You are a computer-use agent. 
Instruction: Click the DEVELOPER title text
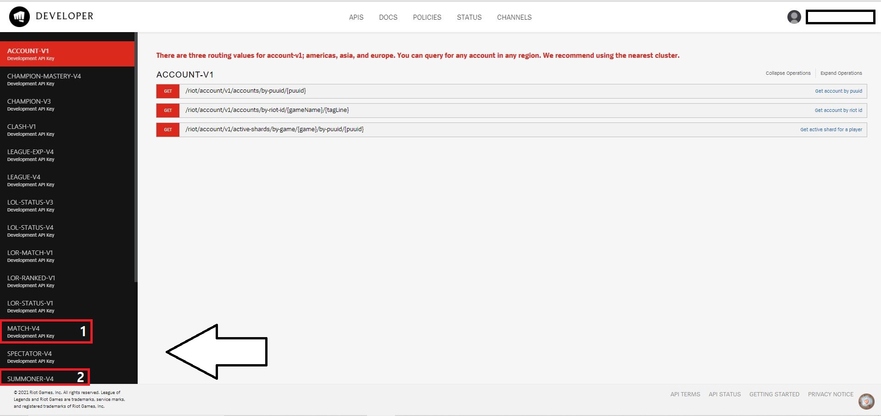64,16
